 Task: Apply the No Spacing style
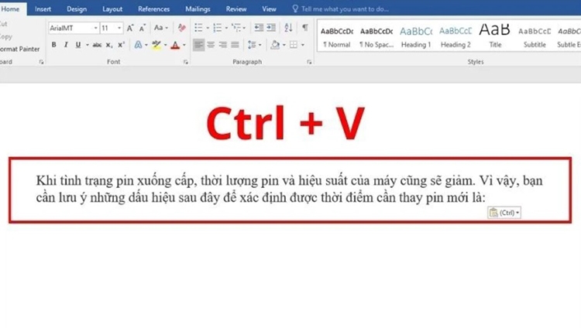[x=376, y=36]
